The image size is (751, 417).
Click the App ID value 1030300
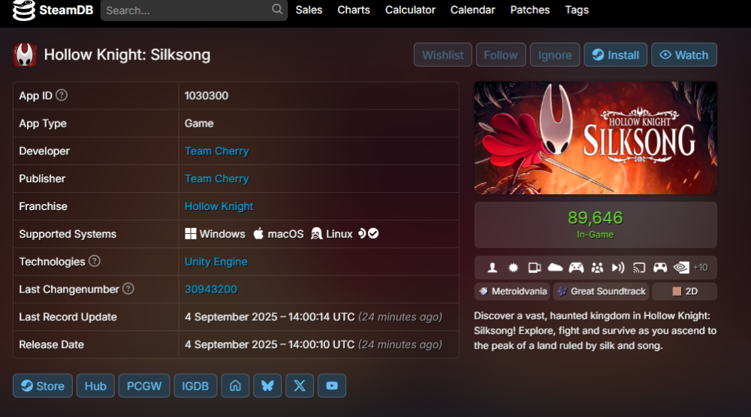207,96
